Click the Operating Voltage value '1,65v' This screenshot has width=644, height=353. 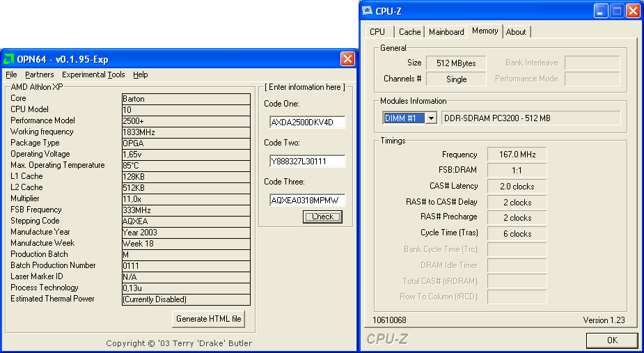pos(186,155)
